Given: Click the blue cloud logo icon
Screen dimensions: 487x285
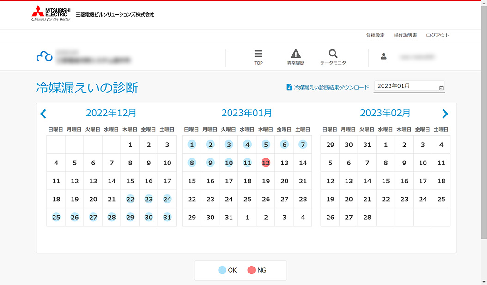Looking at the screenshot, I should click(x=44, y=56).
